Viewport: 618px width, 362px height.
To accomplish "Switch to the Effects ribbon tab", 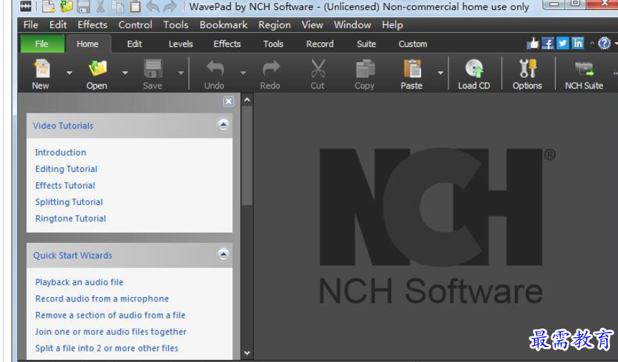I will [227, 44].
